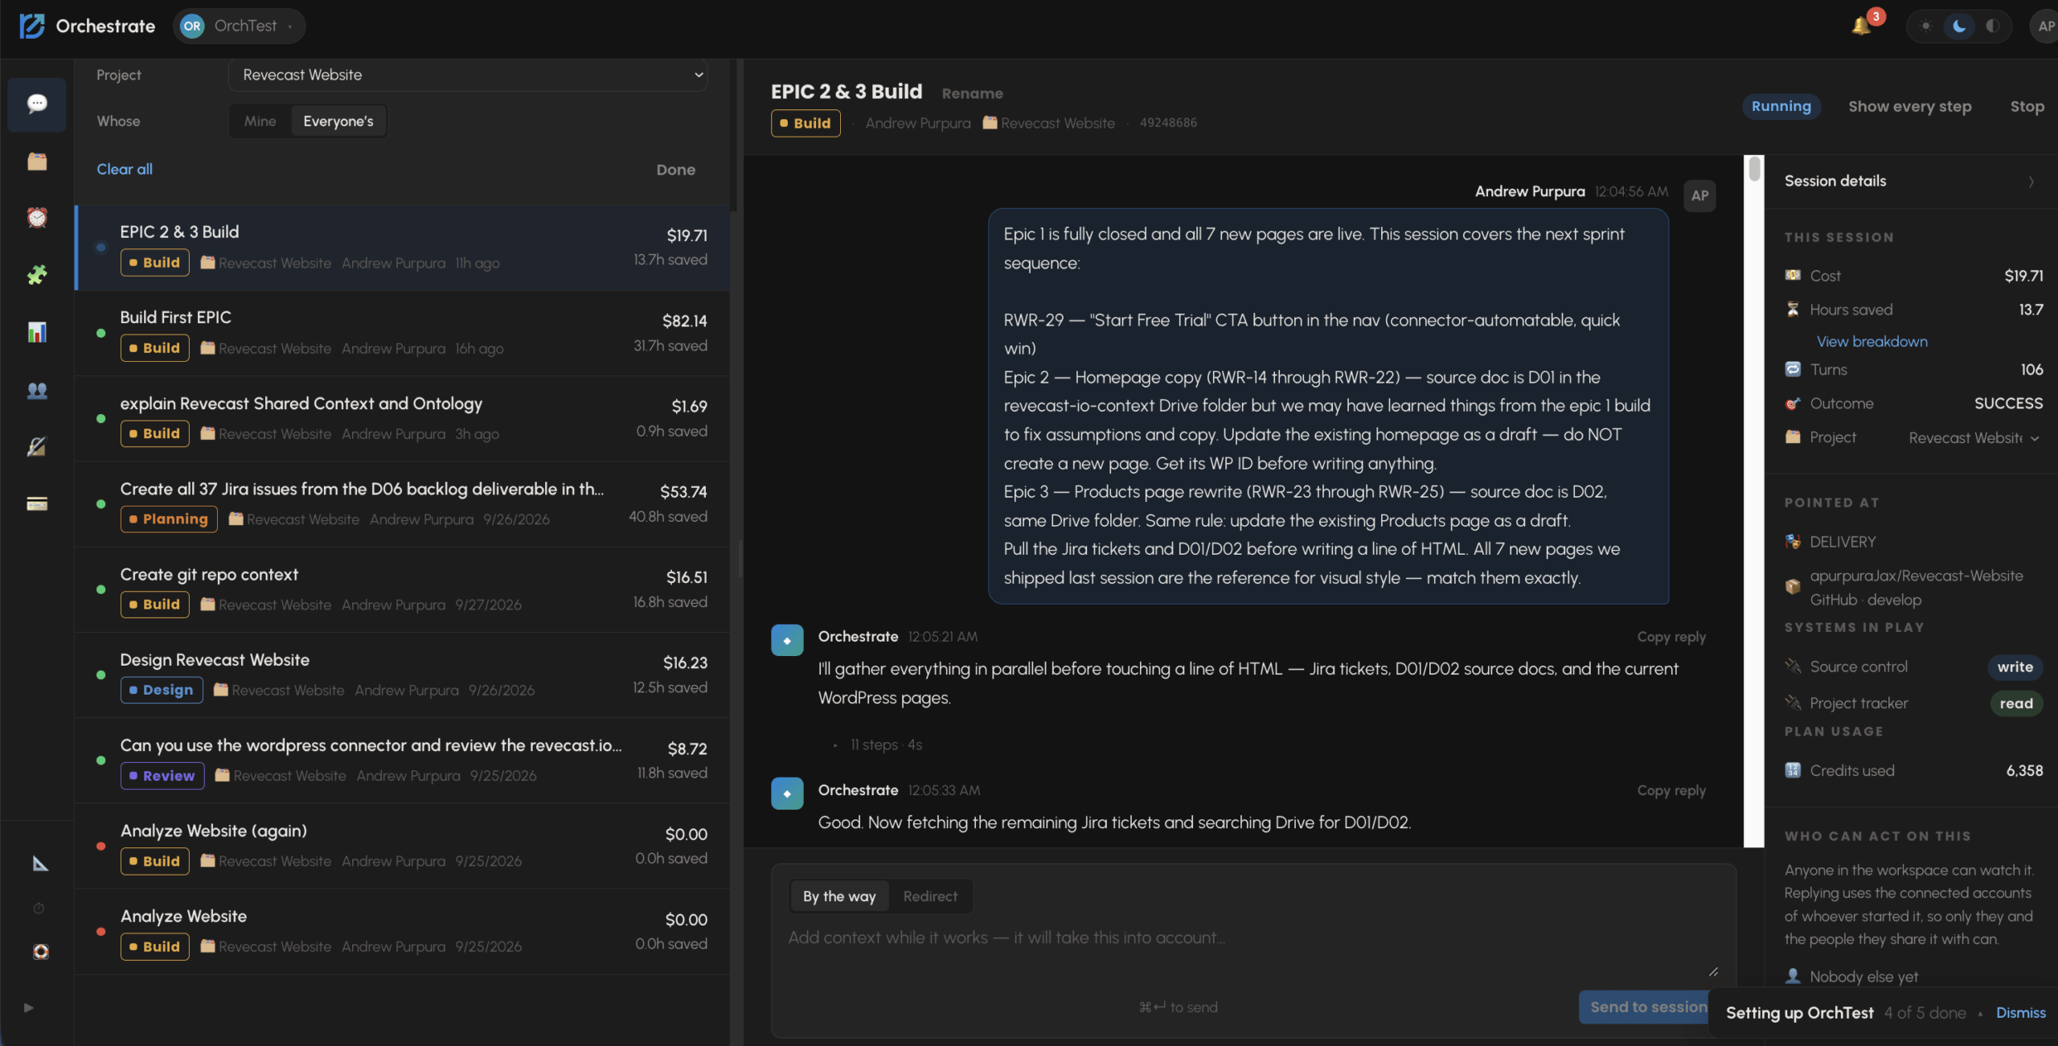Select the Mine filter option
2058x1046 pixels.
point(260,121)
